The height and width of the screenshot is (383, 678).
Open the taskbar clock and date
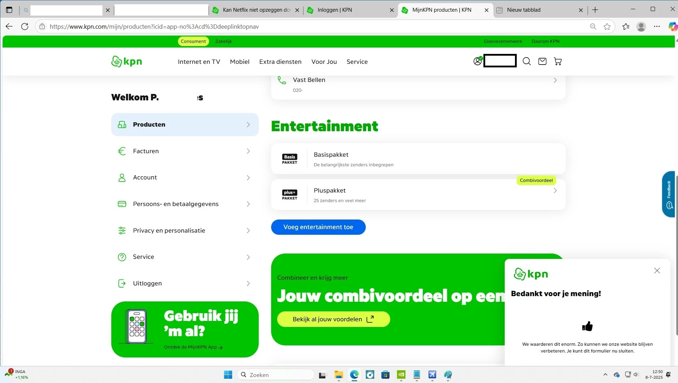pos(654,374)
